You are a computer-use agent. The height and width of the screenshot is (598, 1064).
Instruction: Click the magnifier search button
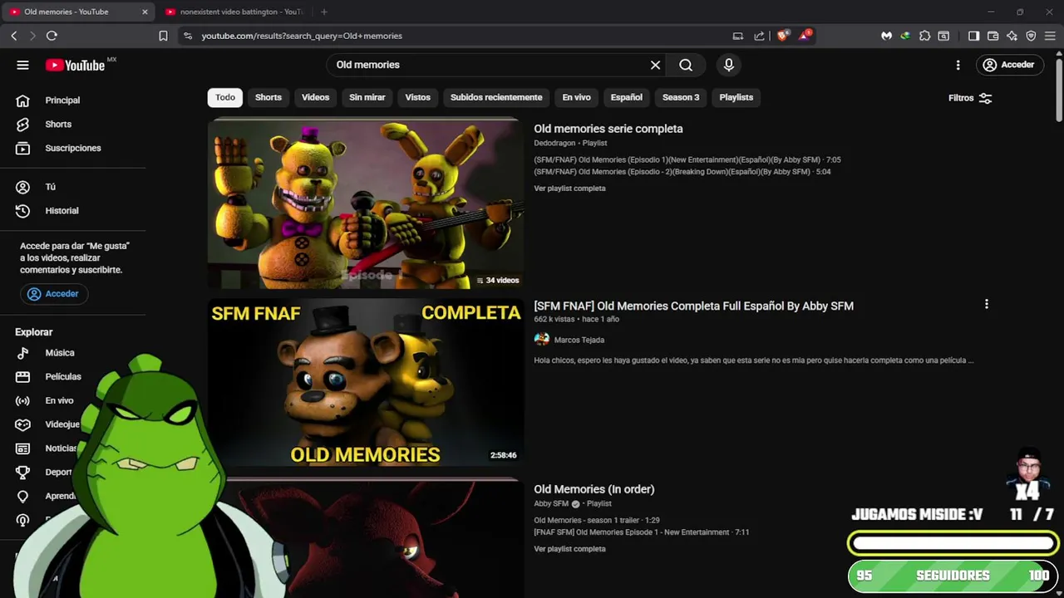pyautogui.click(x=686, y=65)
